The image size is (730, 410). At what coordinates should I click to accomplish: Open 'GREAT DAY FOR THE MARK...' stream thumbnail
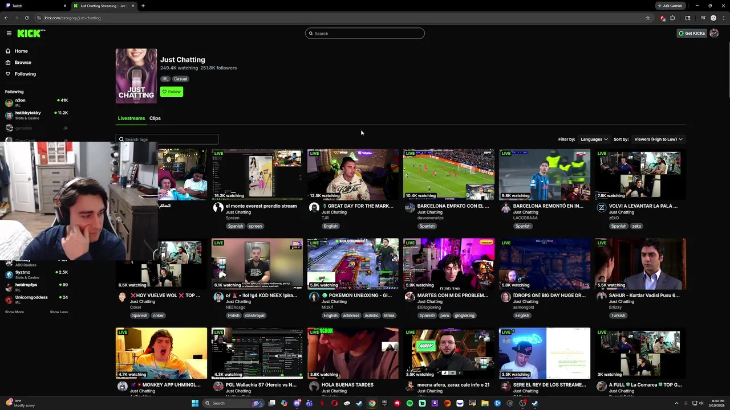pos(353,174)
